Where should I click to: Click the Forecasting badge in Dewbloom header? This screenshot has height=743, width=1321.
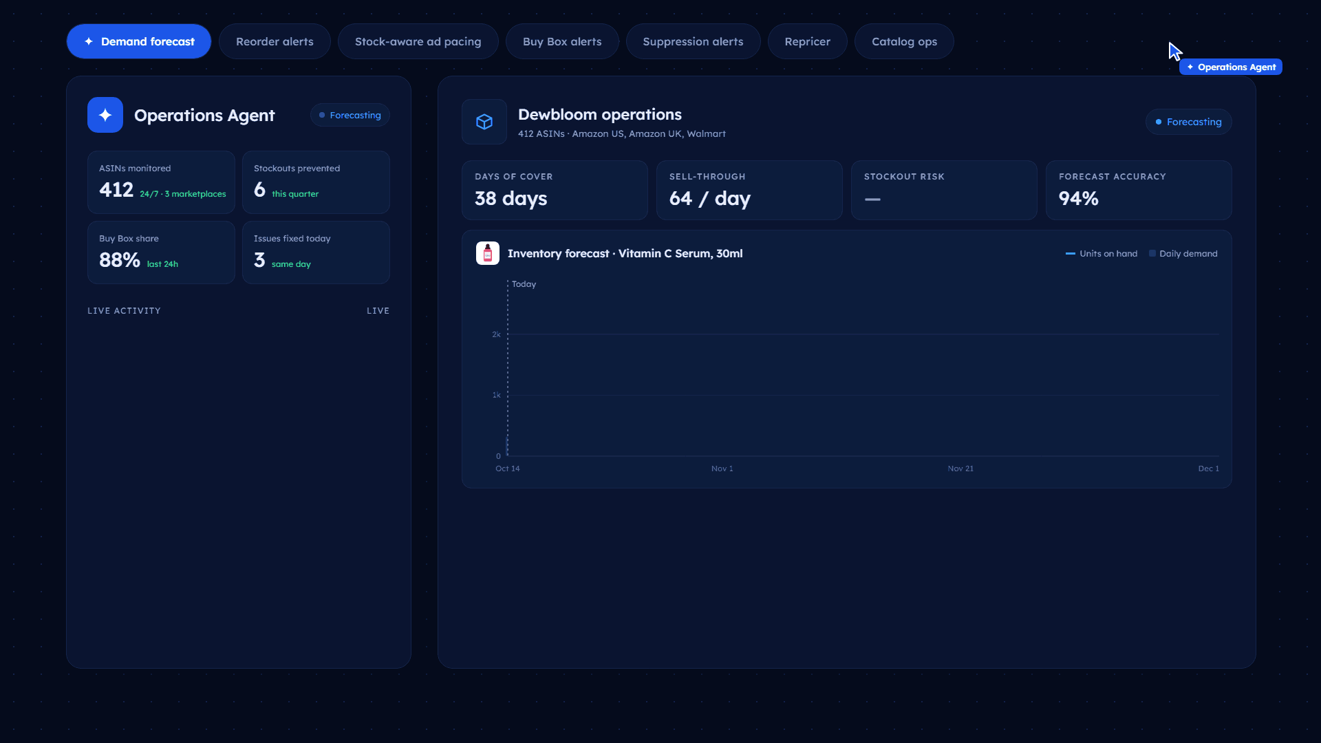pyautogui.click(x=1188, y=122)
